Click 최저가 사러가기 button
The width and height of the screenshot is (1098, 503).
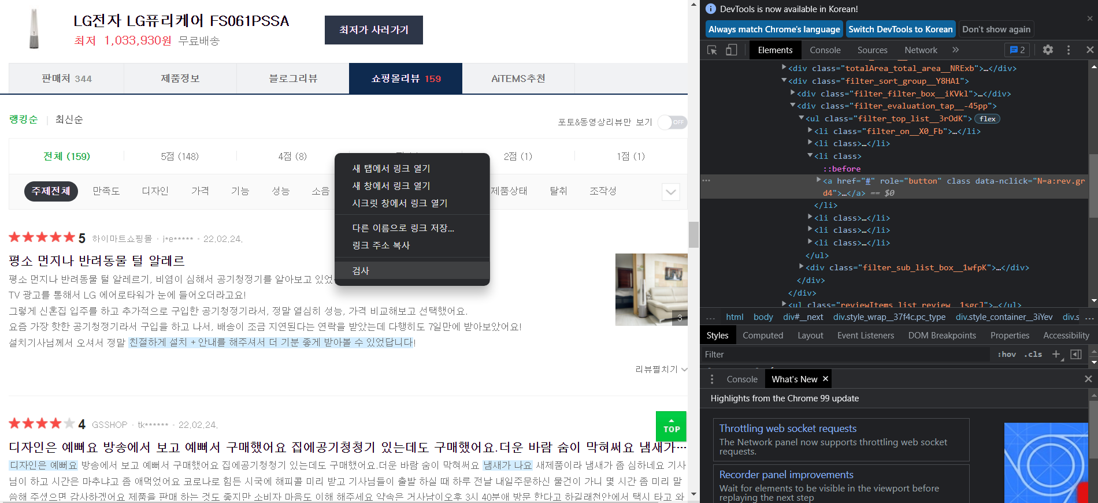pos(373,30)
